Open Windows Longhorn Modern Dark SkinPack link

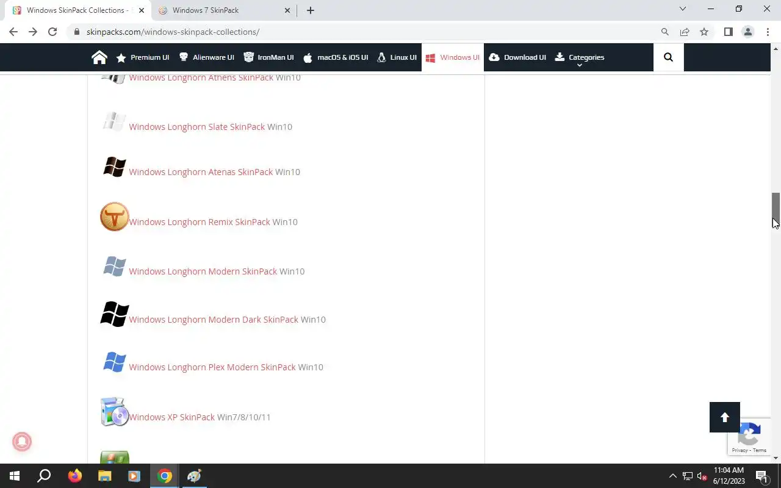tap(214, 320)
